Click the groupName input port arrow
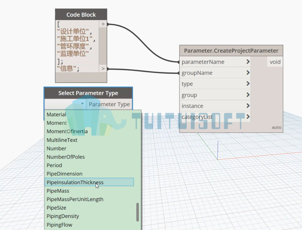The image size is (302, 230). point(248,73)
